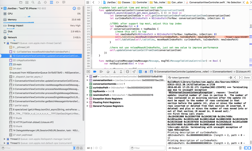252x151 pixels.
Task: Open the Find navigator search icon
Action: 33,2
